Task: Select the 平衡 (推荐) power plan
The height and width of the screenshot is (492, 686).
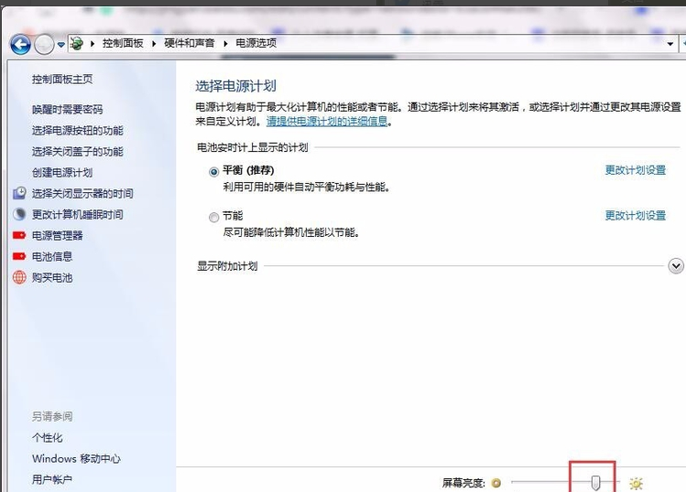Action: tap(214, 171)
